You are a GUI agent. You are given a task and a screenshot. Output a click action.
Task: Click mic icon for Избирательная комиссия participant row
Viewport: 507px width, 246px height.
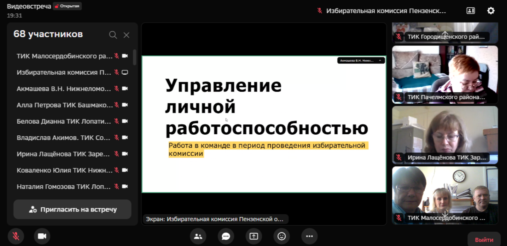[x=116, y=72]
